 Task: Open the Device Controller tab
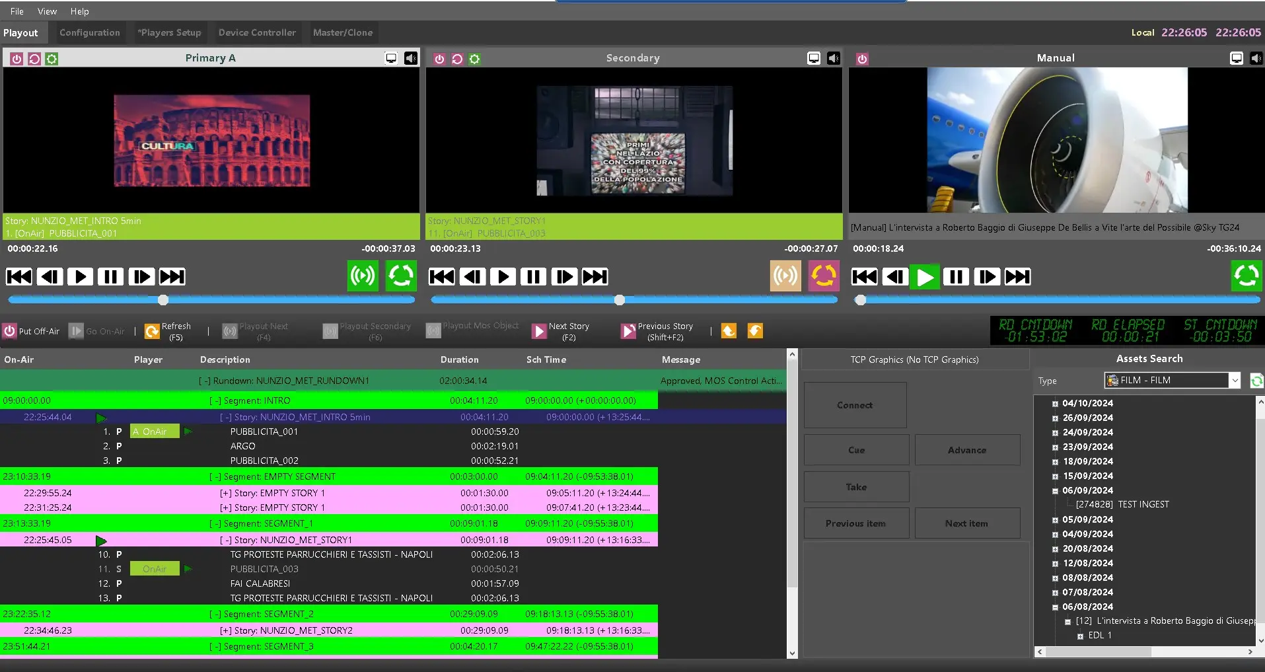point(257,32)
